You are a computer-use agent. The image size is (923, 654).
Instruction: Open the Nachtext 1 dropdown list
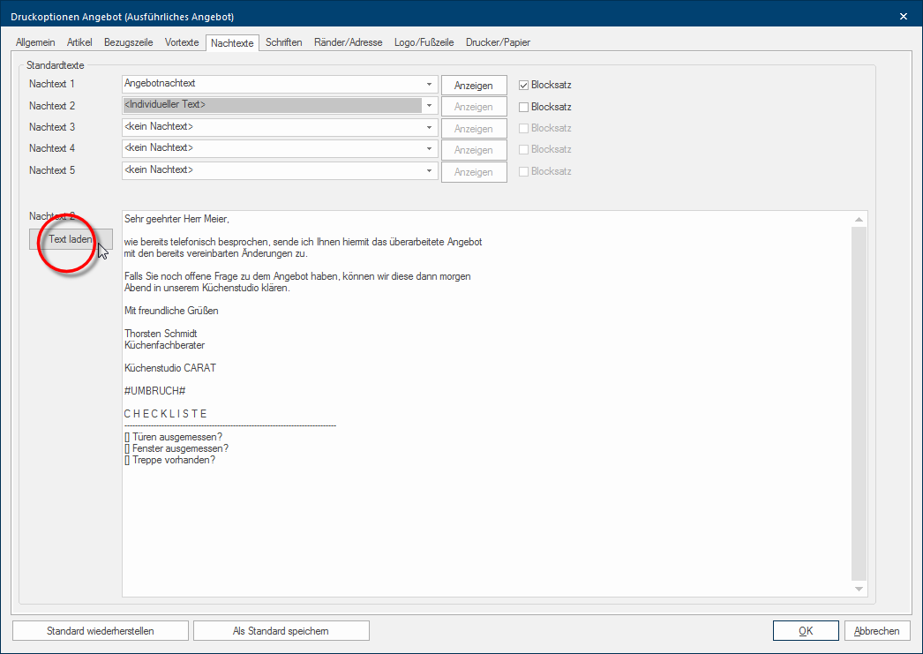pyautogui.click(x=429, y=85)
